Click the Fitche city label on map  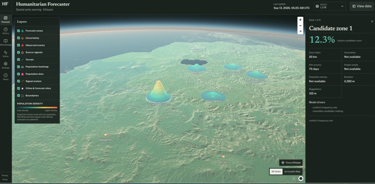(295, 129)
